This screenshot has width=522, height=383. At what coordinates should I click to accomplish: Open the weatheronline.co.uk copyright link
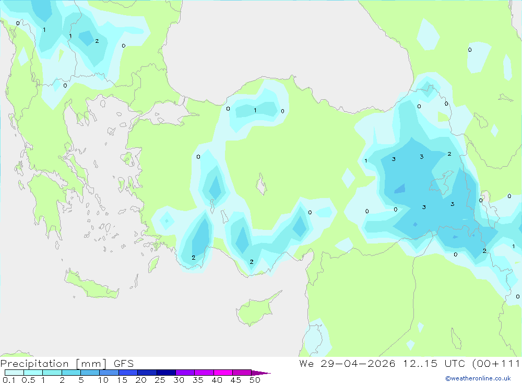tap(478, 378)
